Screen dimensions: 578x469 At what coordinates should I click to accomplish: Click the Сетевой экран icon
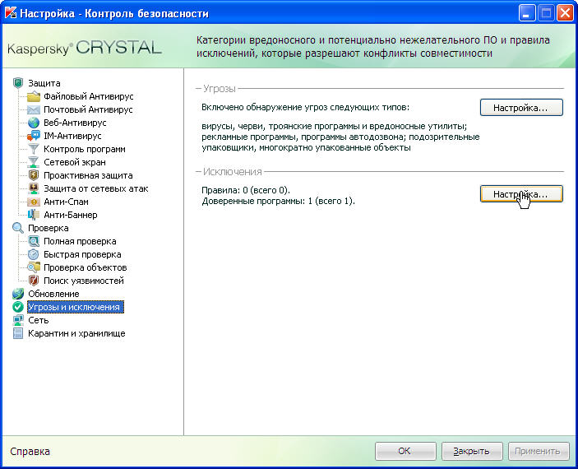[x=34, y=162]
